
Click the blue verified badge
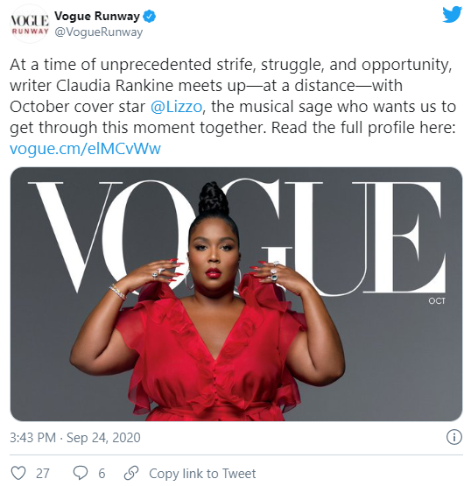149,17
